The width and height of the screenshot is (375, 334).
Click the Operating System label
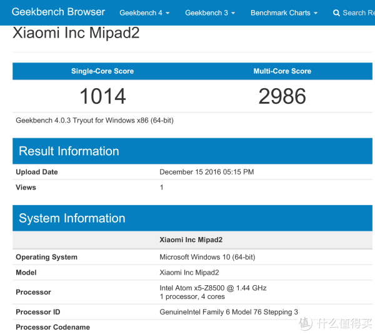point(47,257)
